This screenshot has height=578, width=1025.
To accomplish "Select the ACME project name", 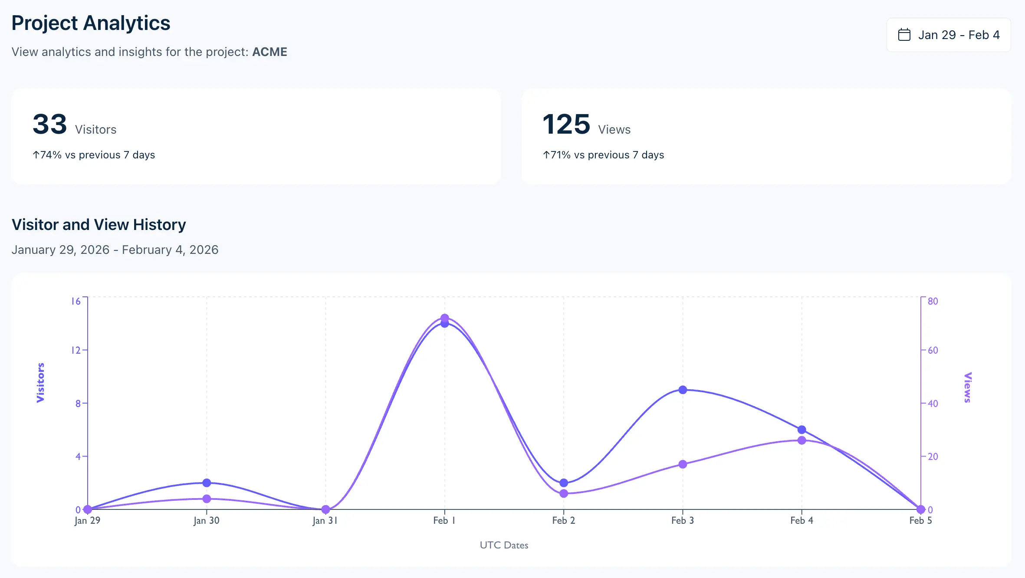I will coord(269,52).
